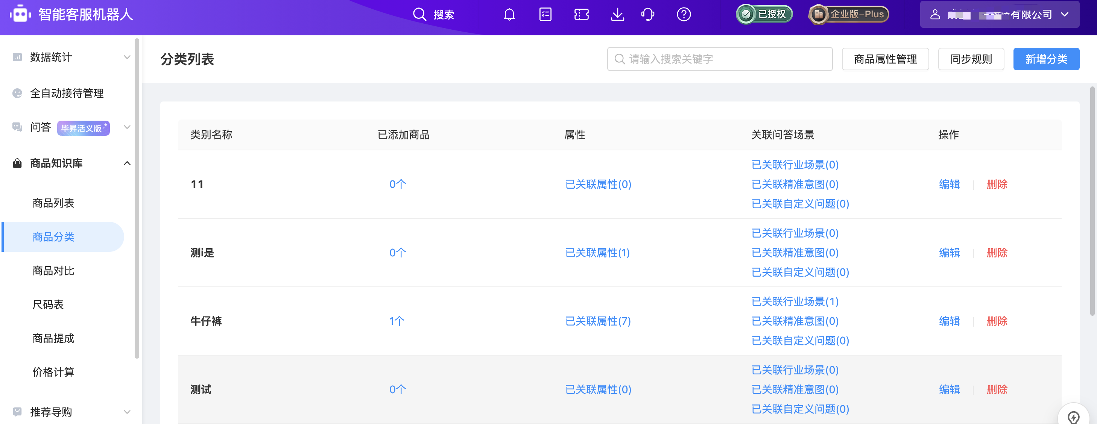Open 已关联属性(0) for 测试
The width and height of the screenshot is (1097, 424).
tap(598, 389)
